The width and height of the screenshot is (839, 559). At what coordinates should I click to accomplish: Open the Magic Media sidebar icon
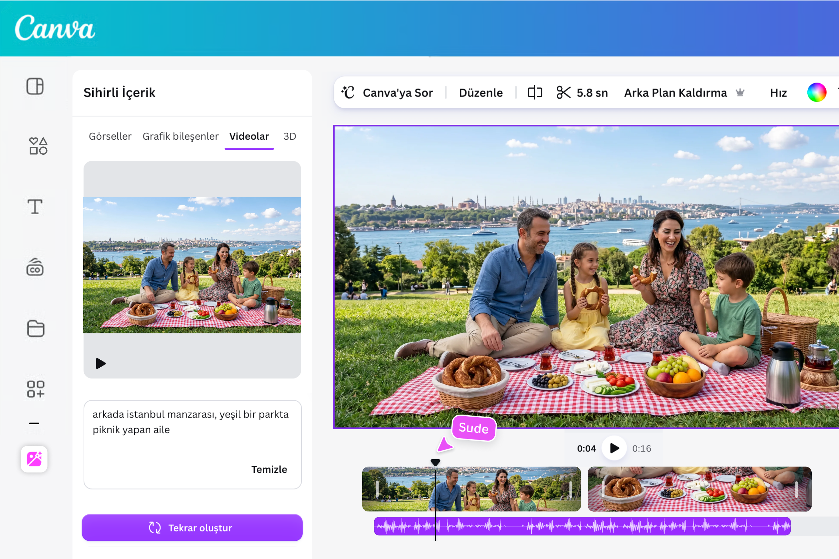point(34,459)
